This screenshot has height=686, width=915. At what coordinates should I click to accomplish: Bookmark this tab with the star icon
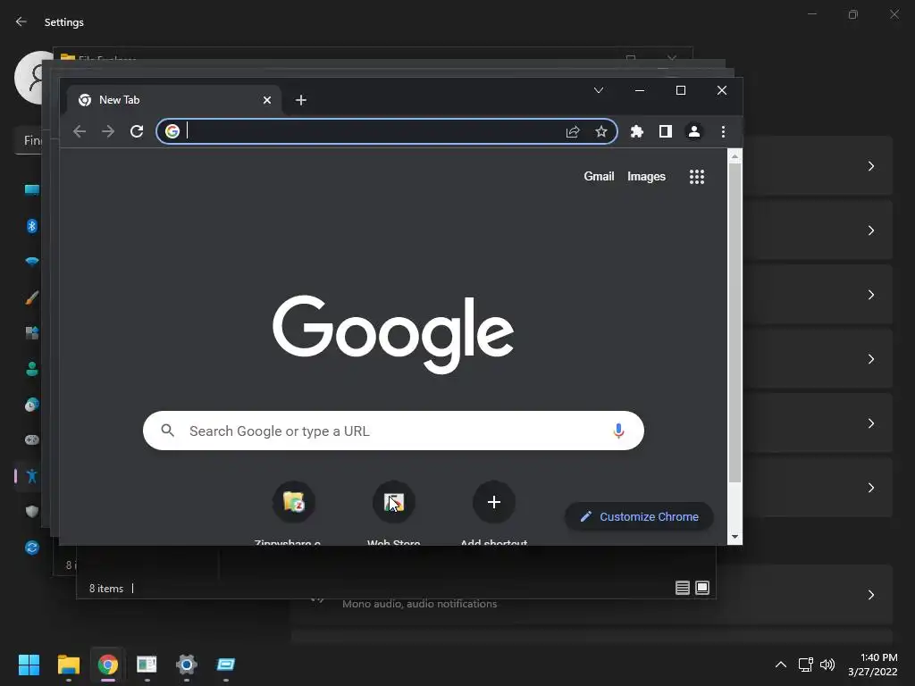click(x=601, y=132)
